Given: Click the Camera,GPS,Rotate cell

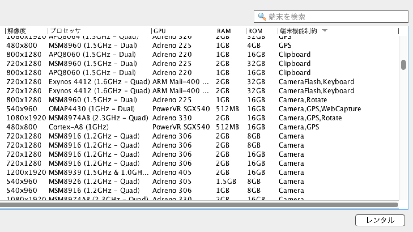Looking at the screenshot, I should tap(310, 118).
